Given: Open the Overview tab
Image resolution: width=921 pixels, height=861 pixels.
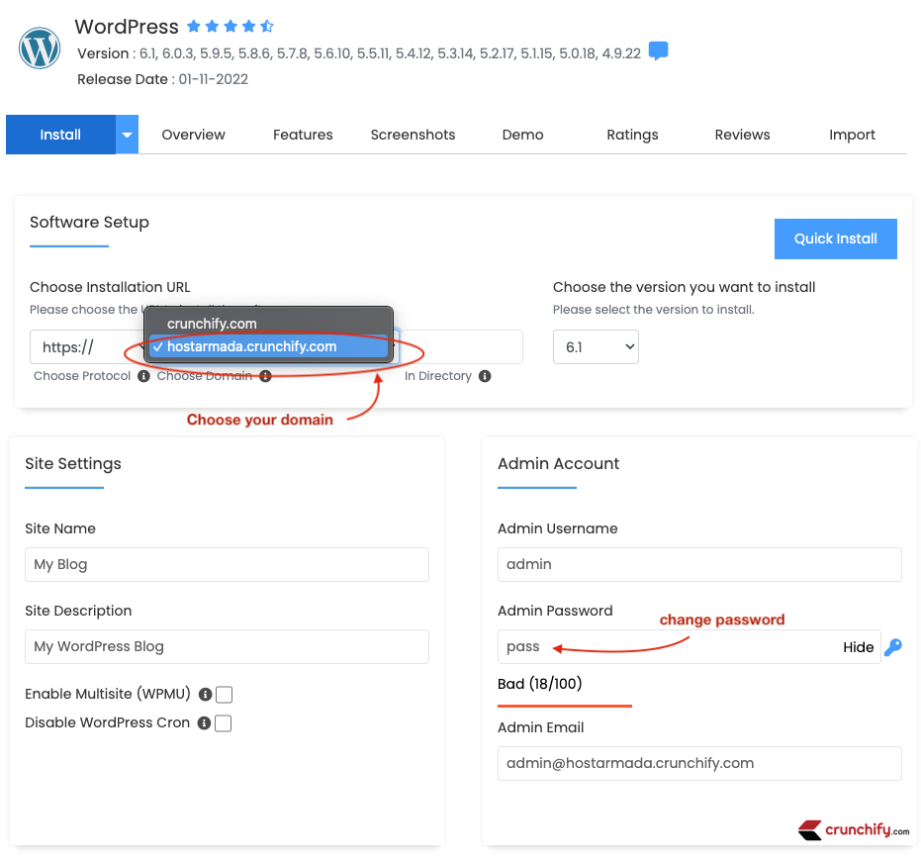Looking at the screenshot, I should 193,135.
